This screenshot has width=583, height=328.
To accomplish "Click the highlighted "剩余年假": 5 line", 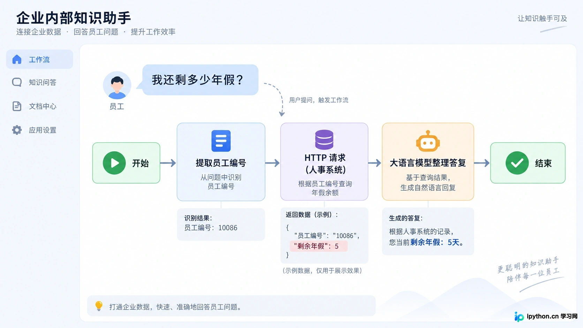I will point(319,246).
